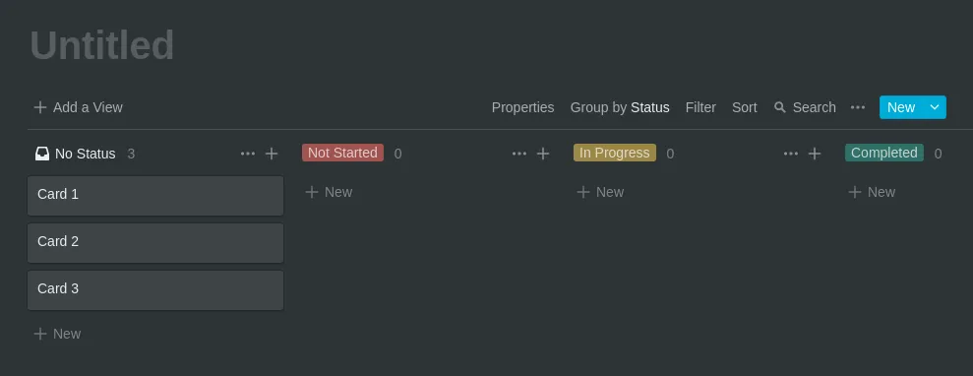Open the Group by Status dropdown
The width and height of the screenshot is (973, 376).
point(619,107)
